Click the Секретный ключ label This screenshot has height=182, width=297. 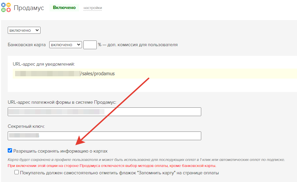pyautogui.click(x=26, y=126)
